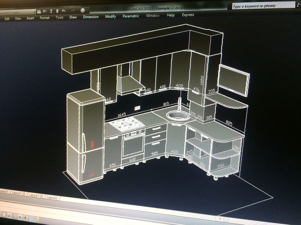The width and height of the screenshot is (301, 225).
Task: Open the Help menu
Action: pos(171,15)
